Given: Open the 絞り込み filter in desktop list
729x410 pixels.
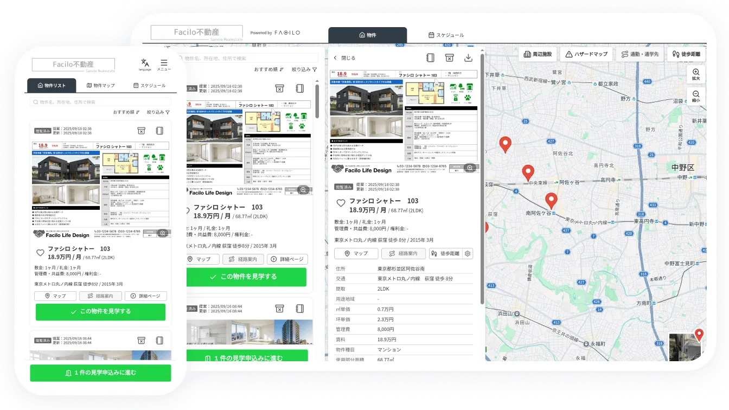Looking at the screenshot, I should coord(304,69).
